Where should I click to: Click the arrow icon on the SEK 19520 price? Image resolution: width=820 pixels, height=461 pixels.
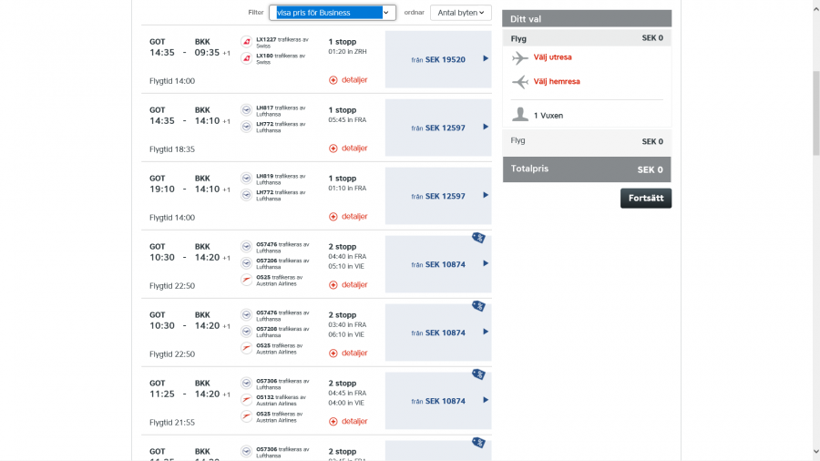pyautogui.click(x=486, y=59)
